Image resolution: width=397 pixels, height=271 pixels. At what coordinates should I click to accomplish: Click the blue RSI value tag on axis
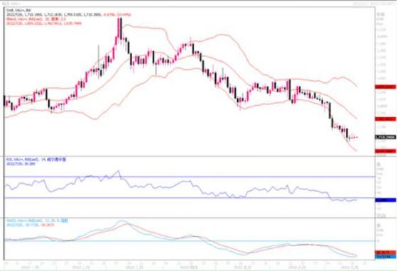[386, 200]
